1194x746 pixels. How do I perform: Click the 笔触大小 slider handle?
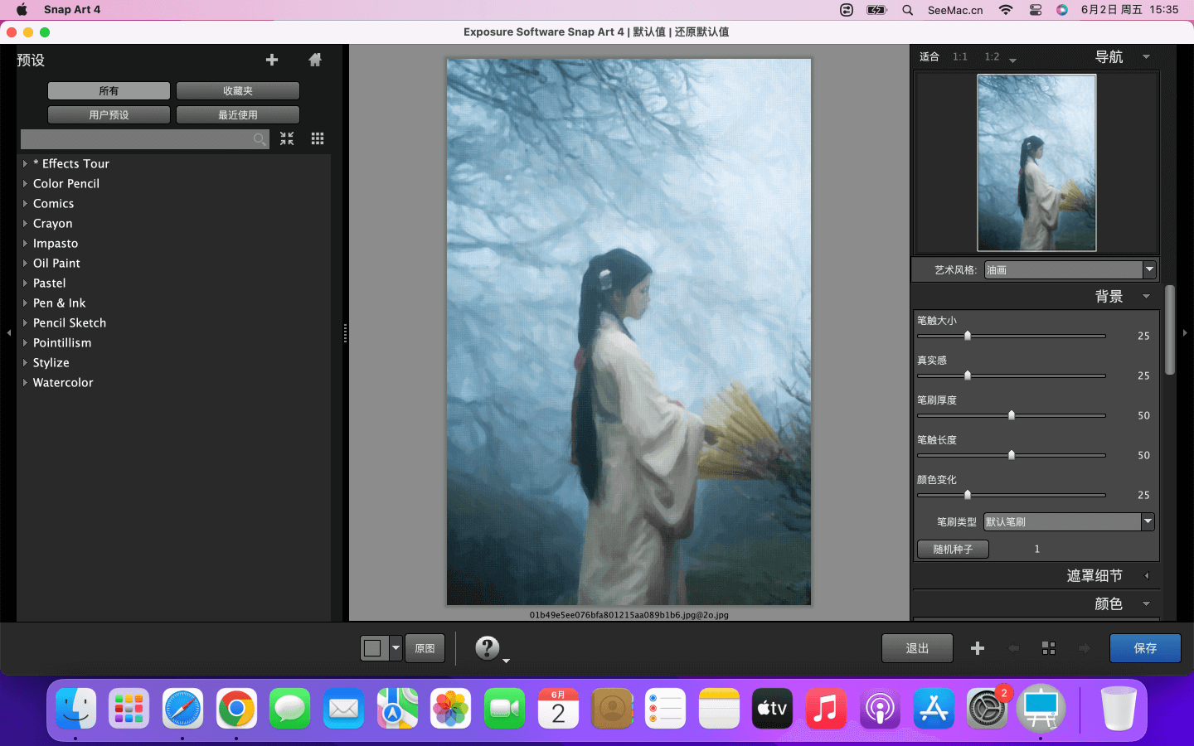(x=968, y=336)
